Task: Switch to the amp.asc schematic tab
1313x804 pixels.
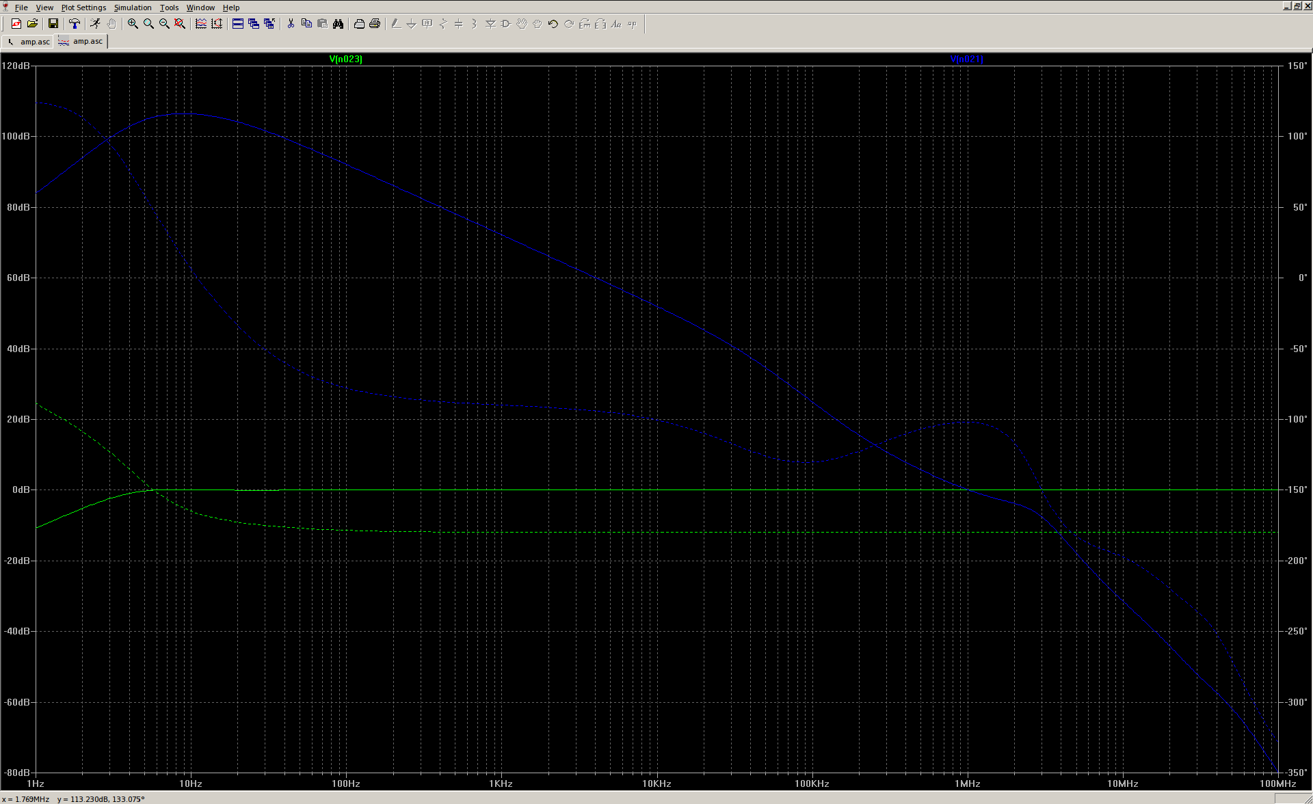Action: [28, 42]
